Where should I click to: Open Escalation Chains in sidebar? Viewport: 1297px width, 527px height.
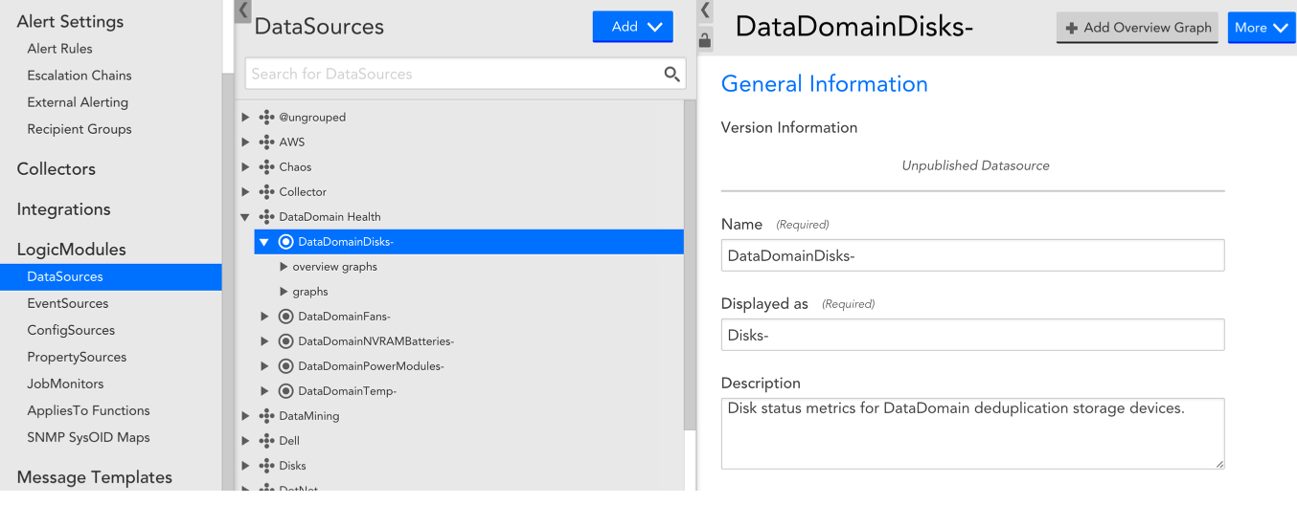pos(80,75)
